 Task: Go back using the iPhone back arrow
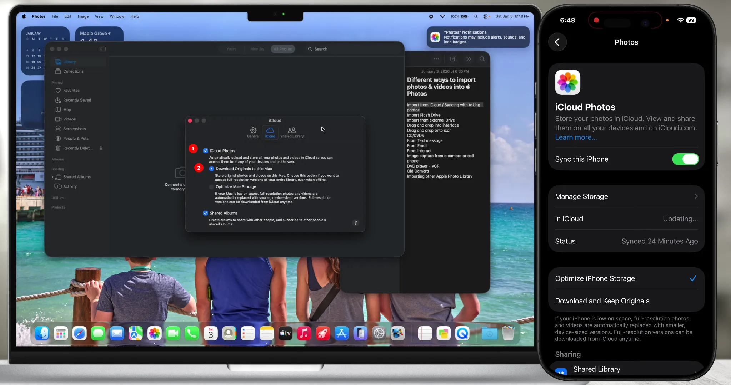(x=557, y=42)
